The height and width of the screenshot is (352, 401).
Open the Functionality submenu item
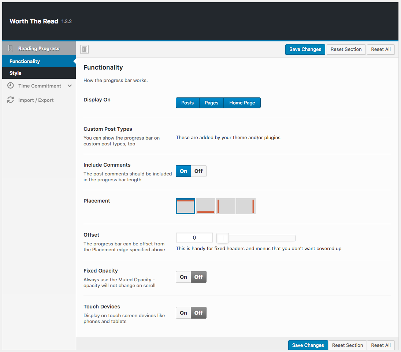coord(39,62)
